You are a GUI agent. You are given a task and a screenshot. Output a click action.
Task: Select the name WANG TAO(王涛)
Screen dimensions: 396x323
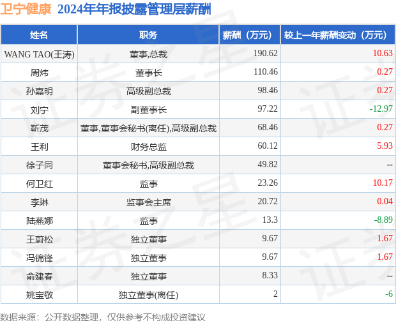pos(39,54)
